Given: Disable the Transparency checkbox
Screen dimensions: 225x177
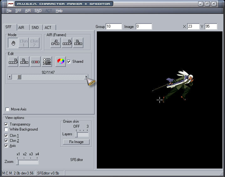Looking at the screenshot, I should pyautogui.click(x=6, y=124).
